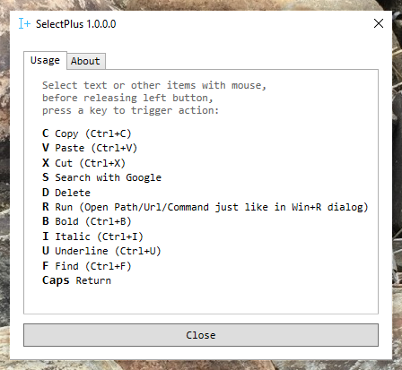Click the Run (Open Path/Url/Command) line
The width and height of the screenshot is (402, 370).
pyautogui.click(x=212, y=207)
